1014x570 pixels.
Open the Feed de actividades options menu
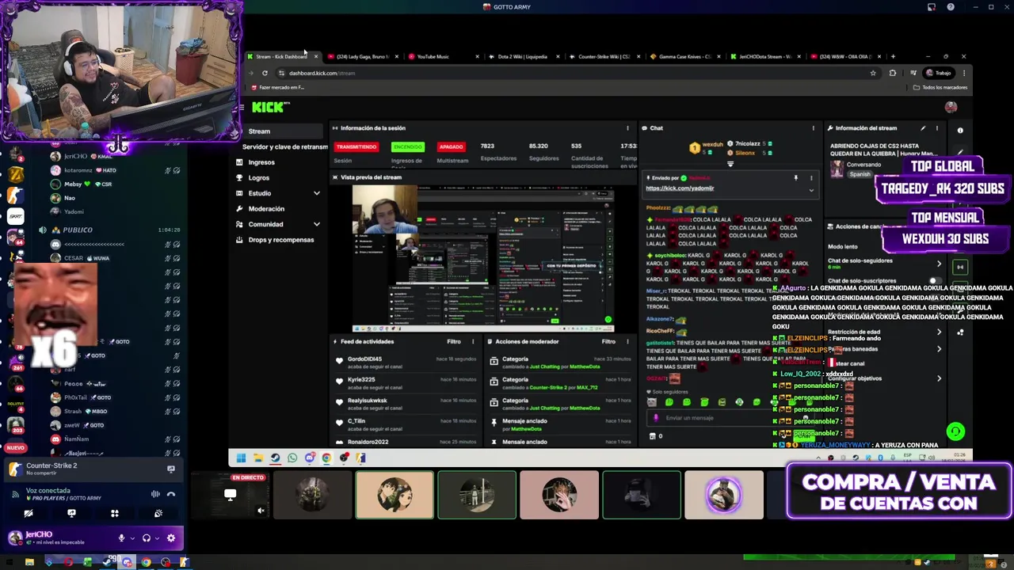[473, 342]
